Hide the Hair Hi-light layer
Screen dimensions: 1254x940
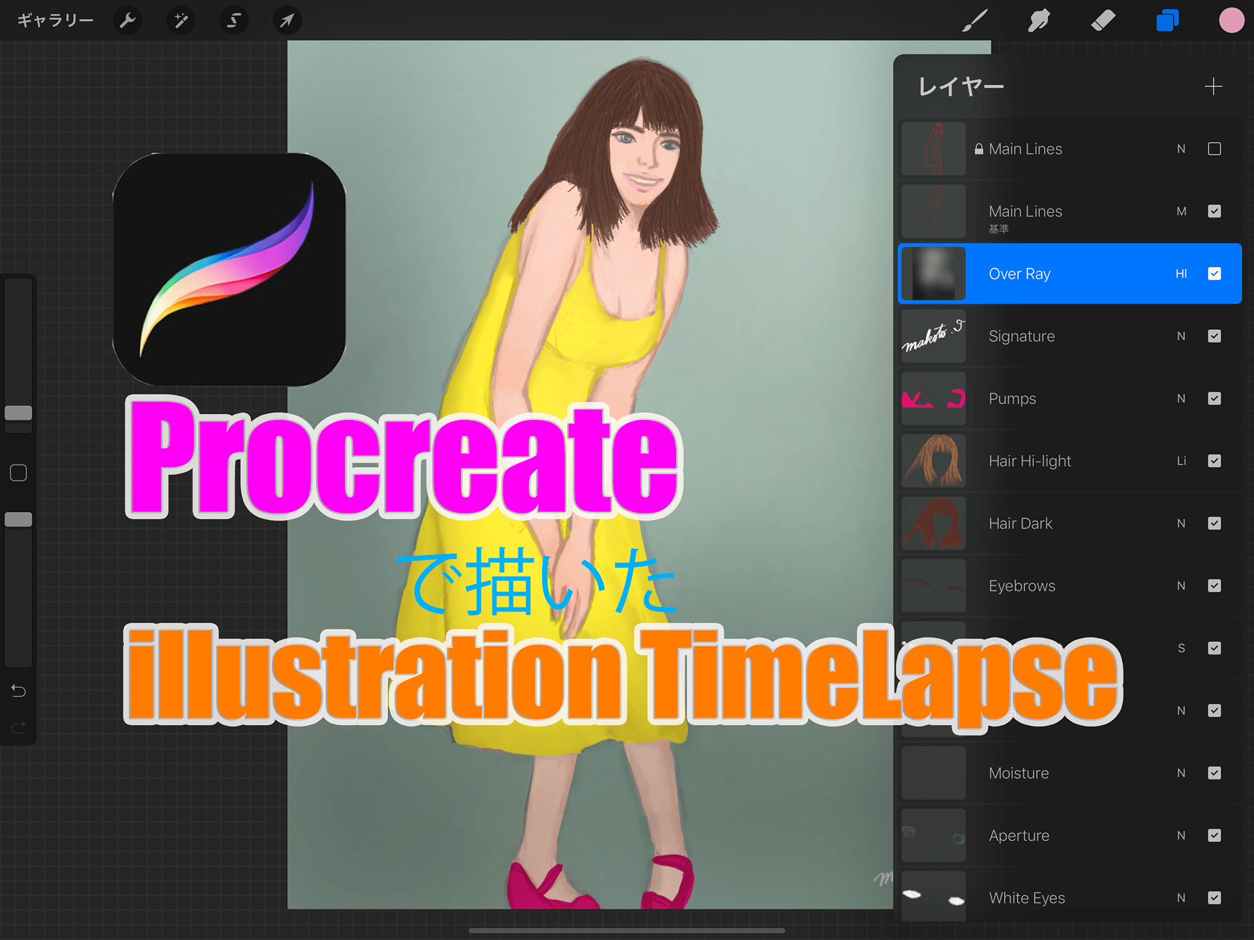(1214, 461)
